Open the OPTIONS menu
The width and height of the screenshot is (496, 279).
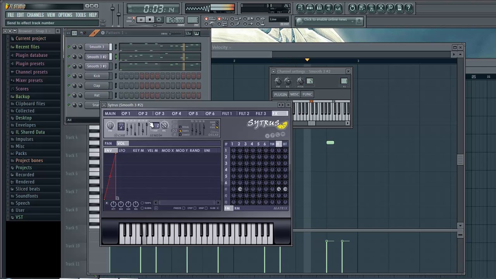pyautogui.click(x=65, y=15)
